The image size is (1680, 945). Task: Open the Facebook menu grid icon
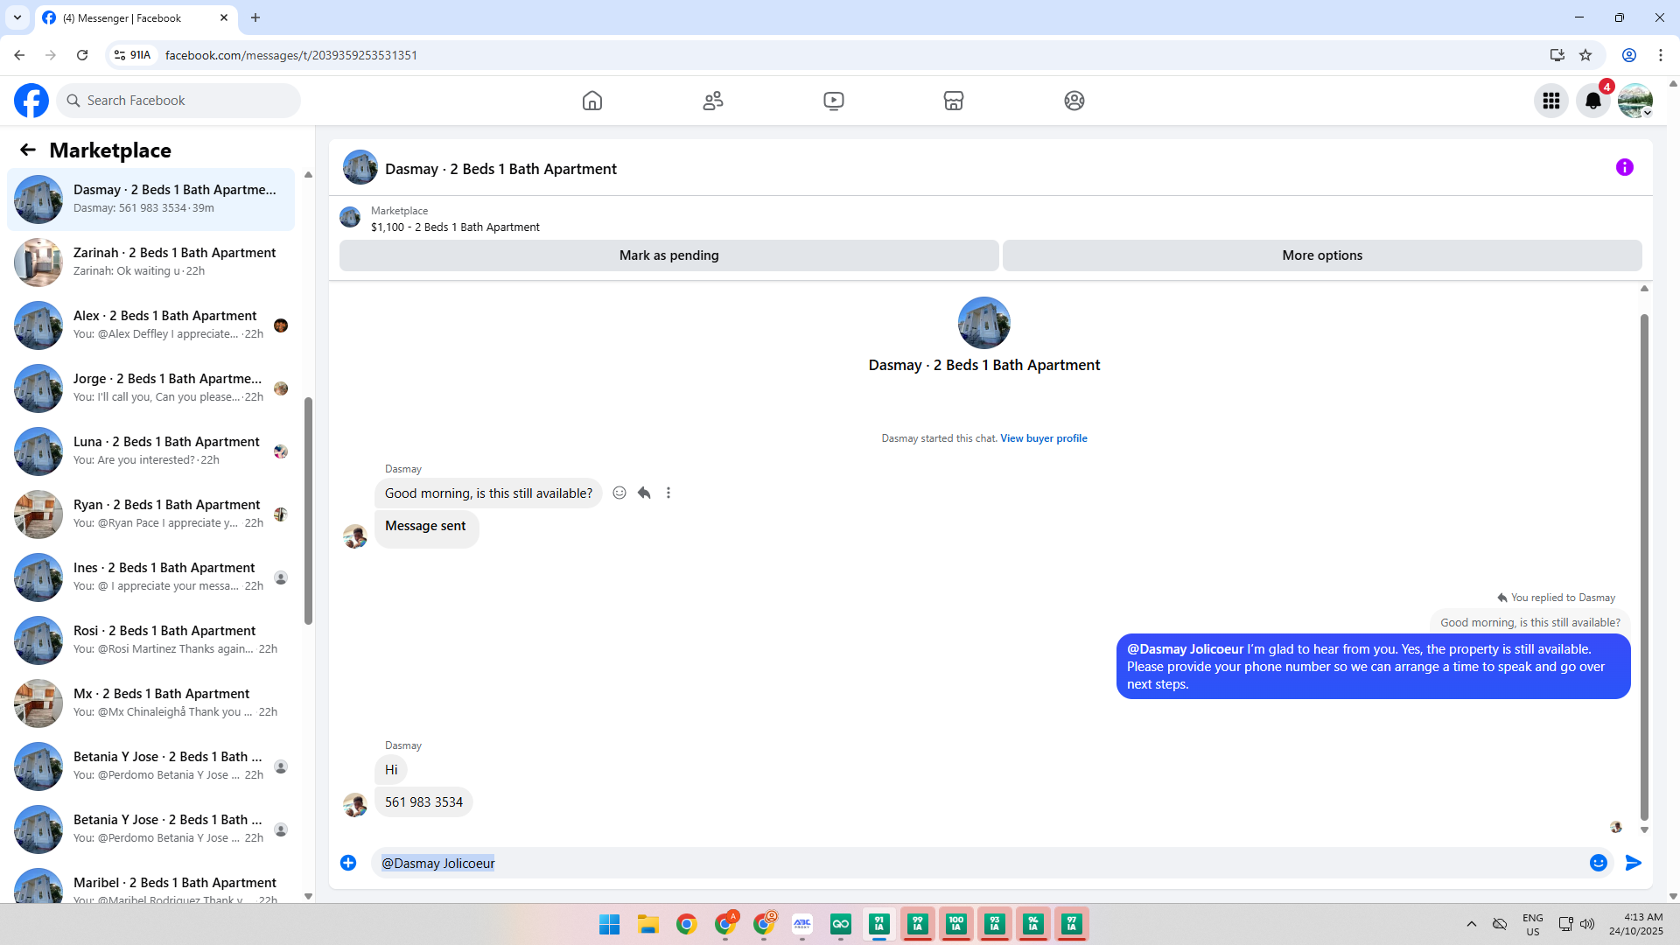pyautogui.click(x=1551, y=101)
